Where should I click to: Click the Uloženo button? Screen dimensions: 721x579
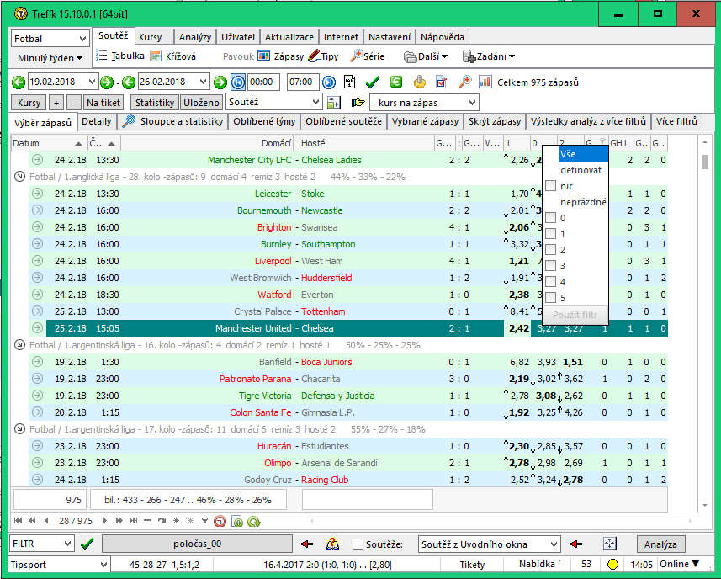pyautogui.click(x=201, y=103)
